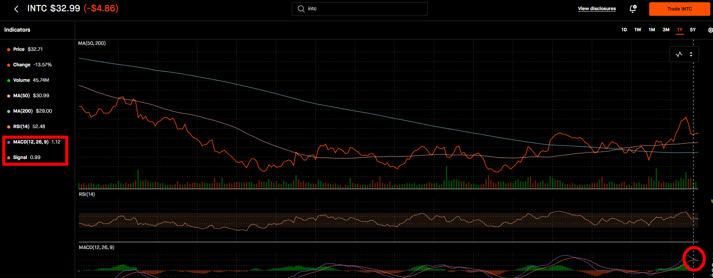The image size is (713, 278).
Task: Go back using the arrow beside INTC
Action: click(16, 9)
